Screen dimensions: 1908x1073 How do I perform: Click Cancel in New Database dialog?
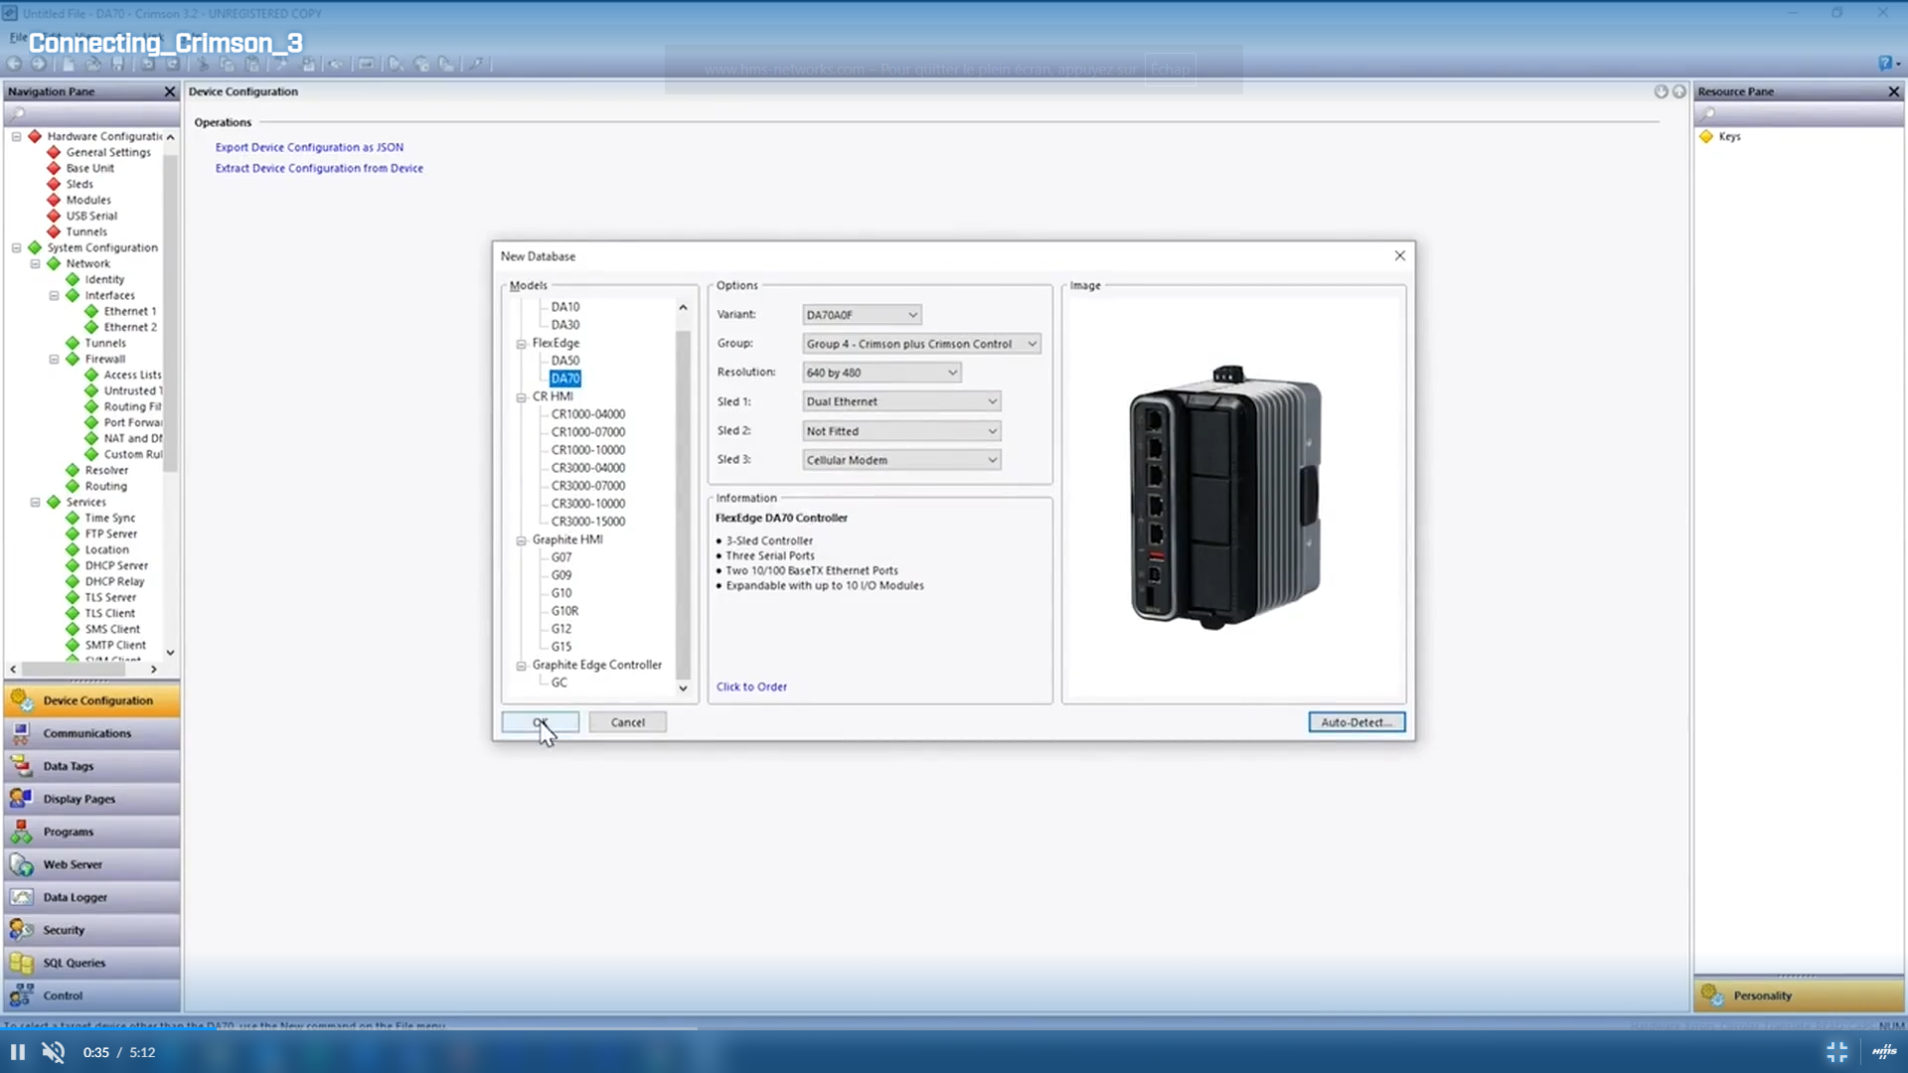click(628, 722)
